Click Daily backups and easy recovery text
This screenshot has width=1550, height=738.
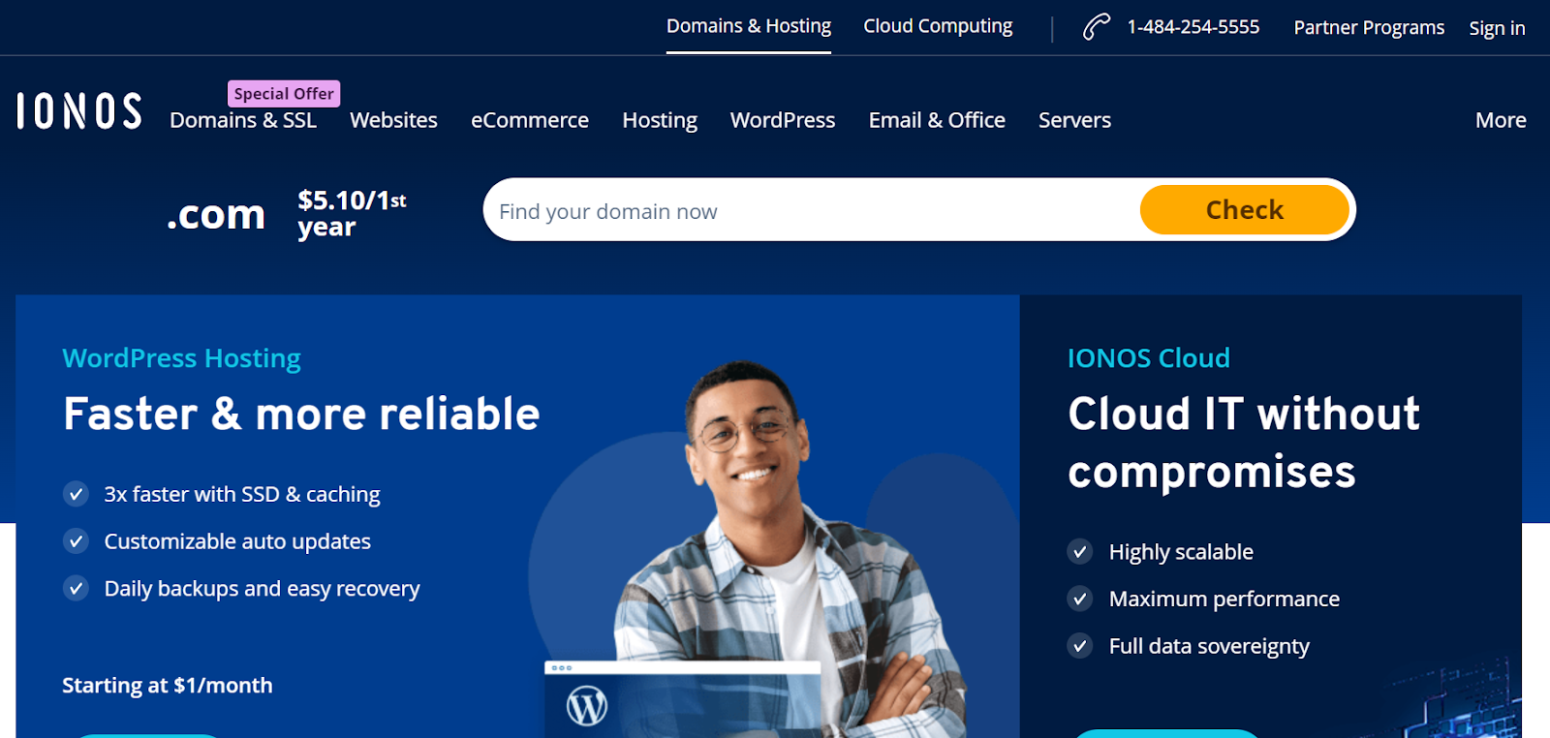click(x=262, y=589)
